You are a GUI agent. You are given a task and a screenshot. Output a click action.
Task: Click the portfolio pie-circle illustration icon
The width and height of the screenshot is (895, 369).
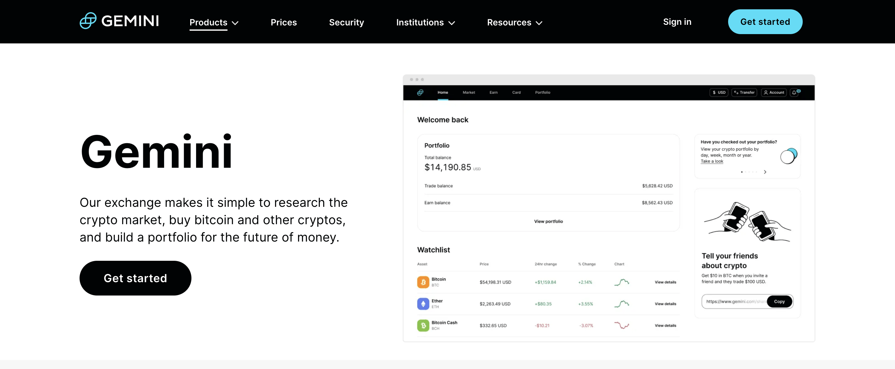click(788, 156)
